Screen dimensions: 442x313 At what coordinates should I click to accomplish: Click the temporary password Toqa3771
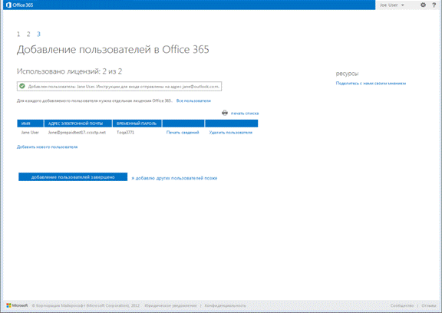click(125, 133)
